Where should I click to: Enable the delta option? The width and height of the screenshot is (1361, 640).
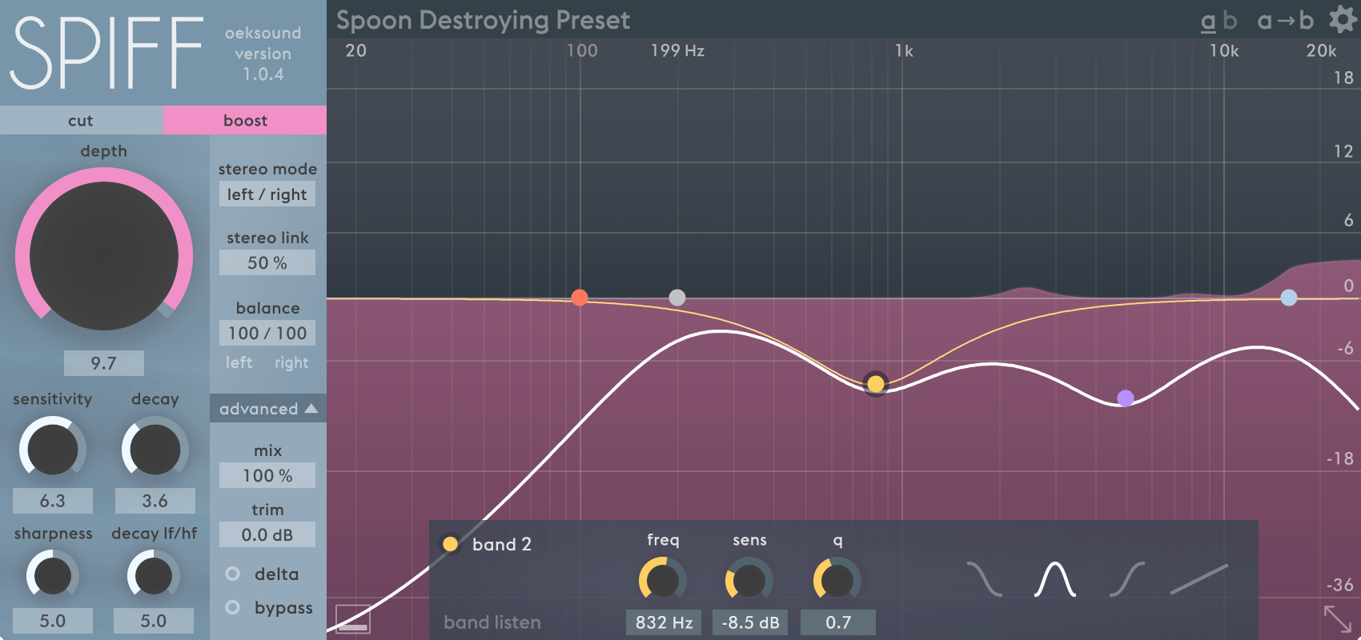coord(233,574)
